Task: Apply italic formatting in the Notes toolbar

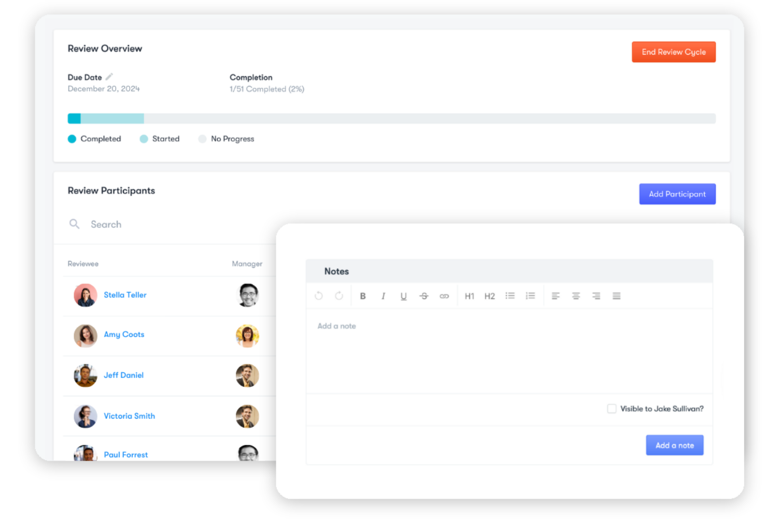Action: (x=383, y=296)
